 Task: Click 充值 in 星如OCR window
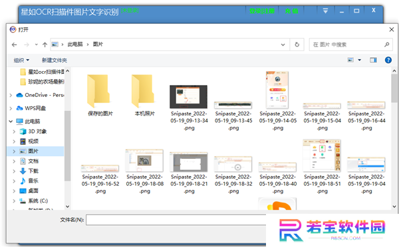point(292,11)
